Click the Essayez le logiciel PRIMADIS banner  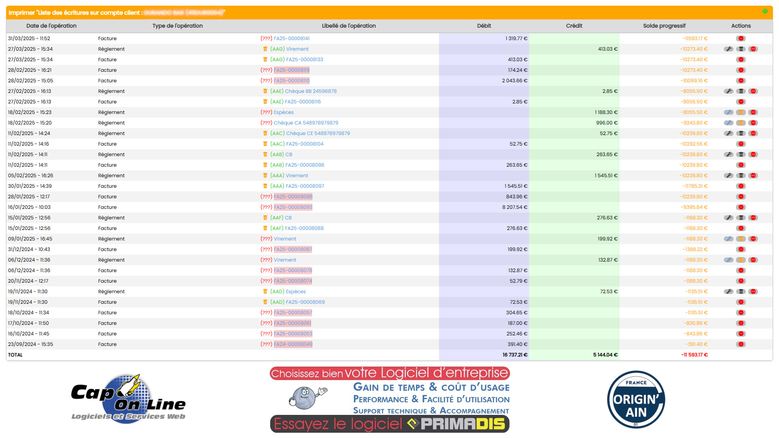(x=389, y=424)
